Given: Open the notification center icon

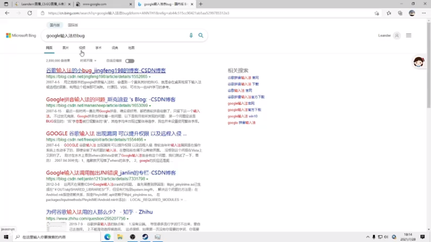Looking at the screenshot, I should pyautogui.click(x=422, y=237).
